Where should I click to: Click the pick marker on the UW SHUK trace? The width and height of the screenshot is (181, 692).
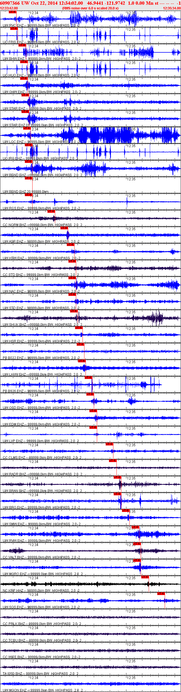coord(74,311)
